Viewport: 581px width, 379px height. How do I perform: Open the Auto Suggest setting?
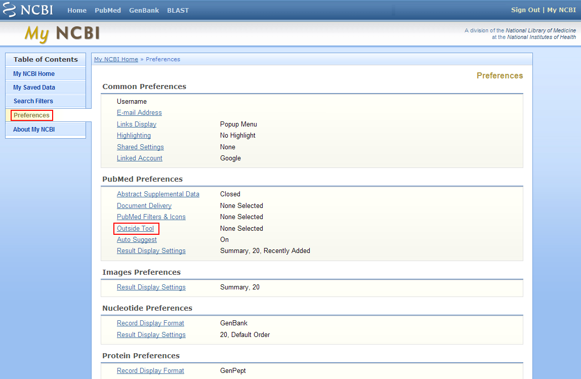click(137, 240)
